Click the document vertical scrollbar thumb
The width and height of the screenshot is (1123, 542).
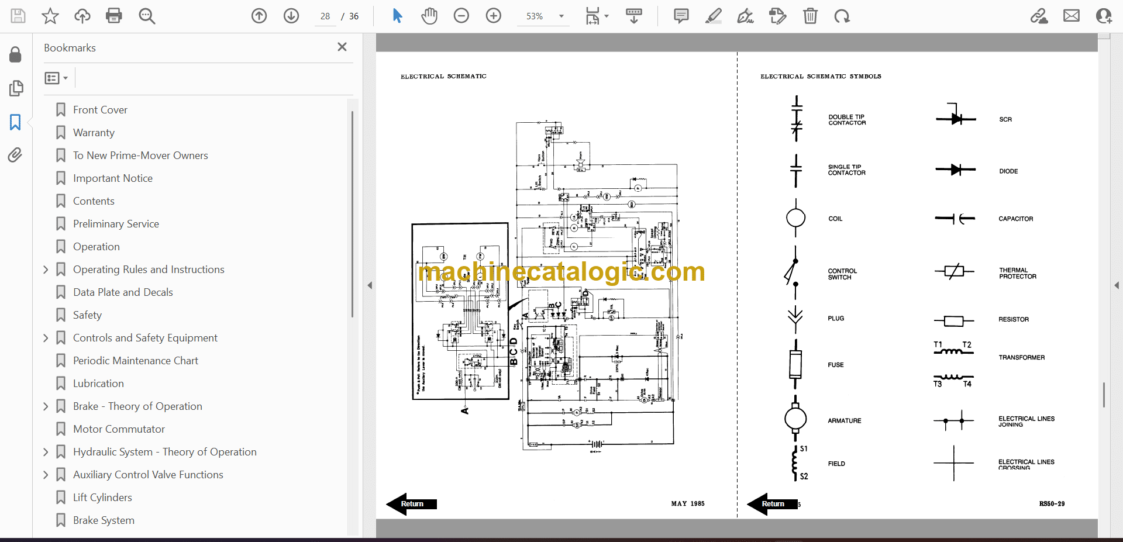(1104, 395)
